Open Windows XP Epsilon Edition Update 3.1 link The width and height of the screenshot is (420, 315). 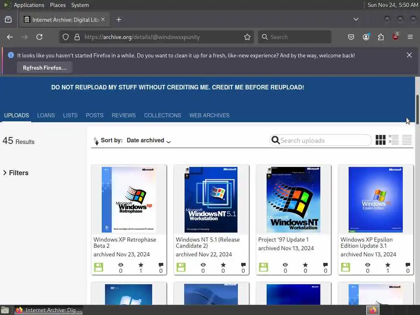(366, 243)
